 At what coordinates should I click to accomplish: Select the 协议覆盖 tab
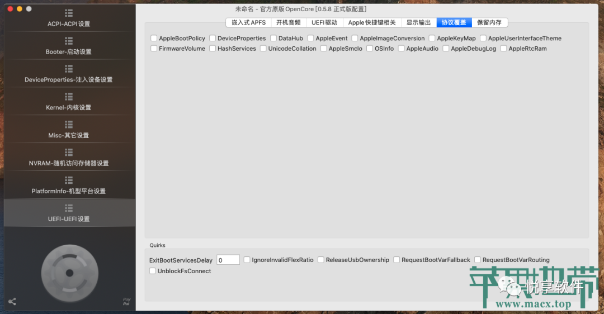[454, 23]
